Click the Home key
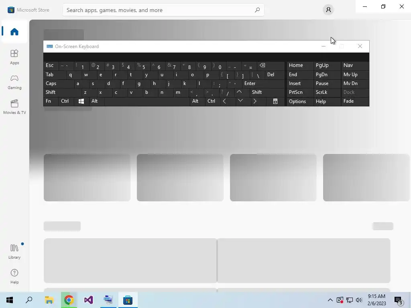 (x=300, y=65)
